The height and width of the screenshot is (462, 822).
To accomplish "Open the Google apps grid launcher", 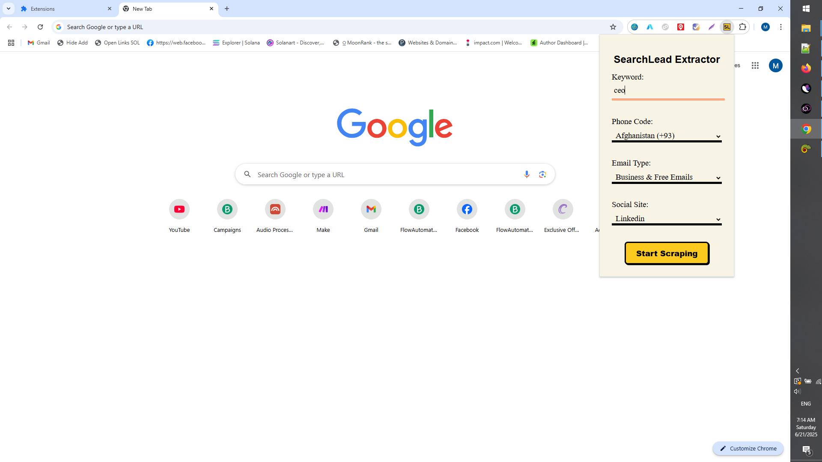I will (x=756, y=65).
